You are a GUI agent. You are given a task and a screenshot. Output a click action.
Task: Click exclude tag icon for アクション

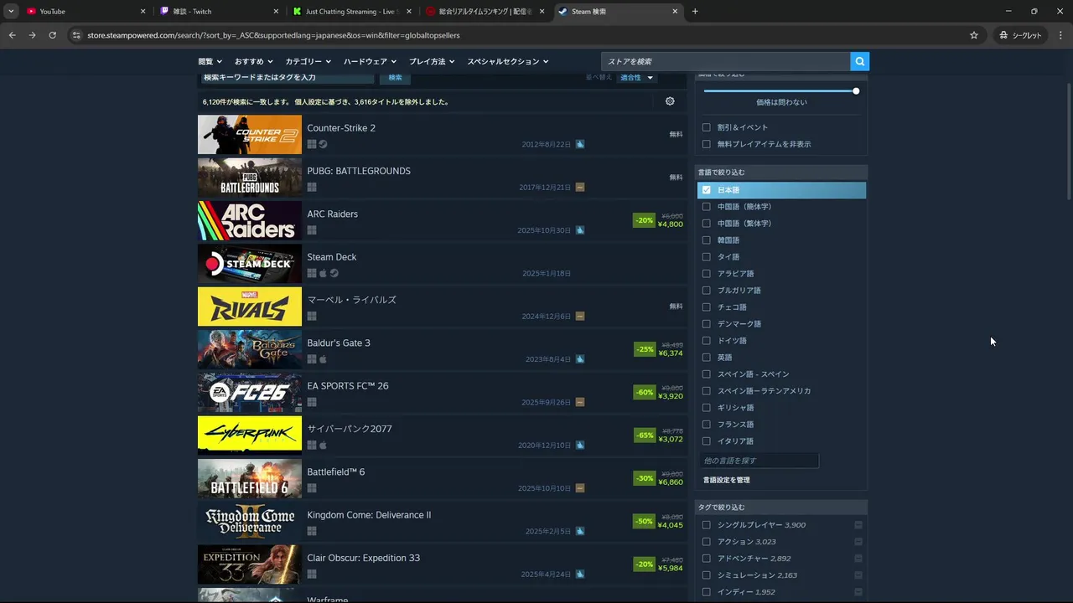click(858, 542)
